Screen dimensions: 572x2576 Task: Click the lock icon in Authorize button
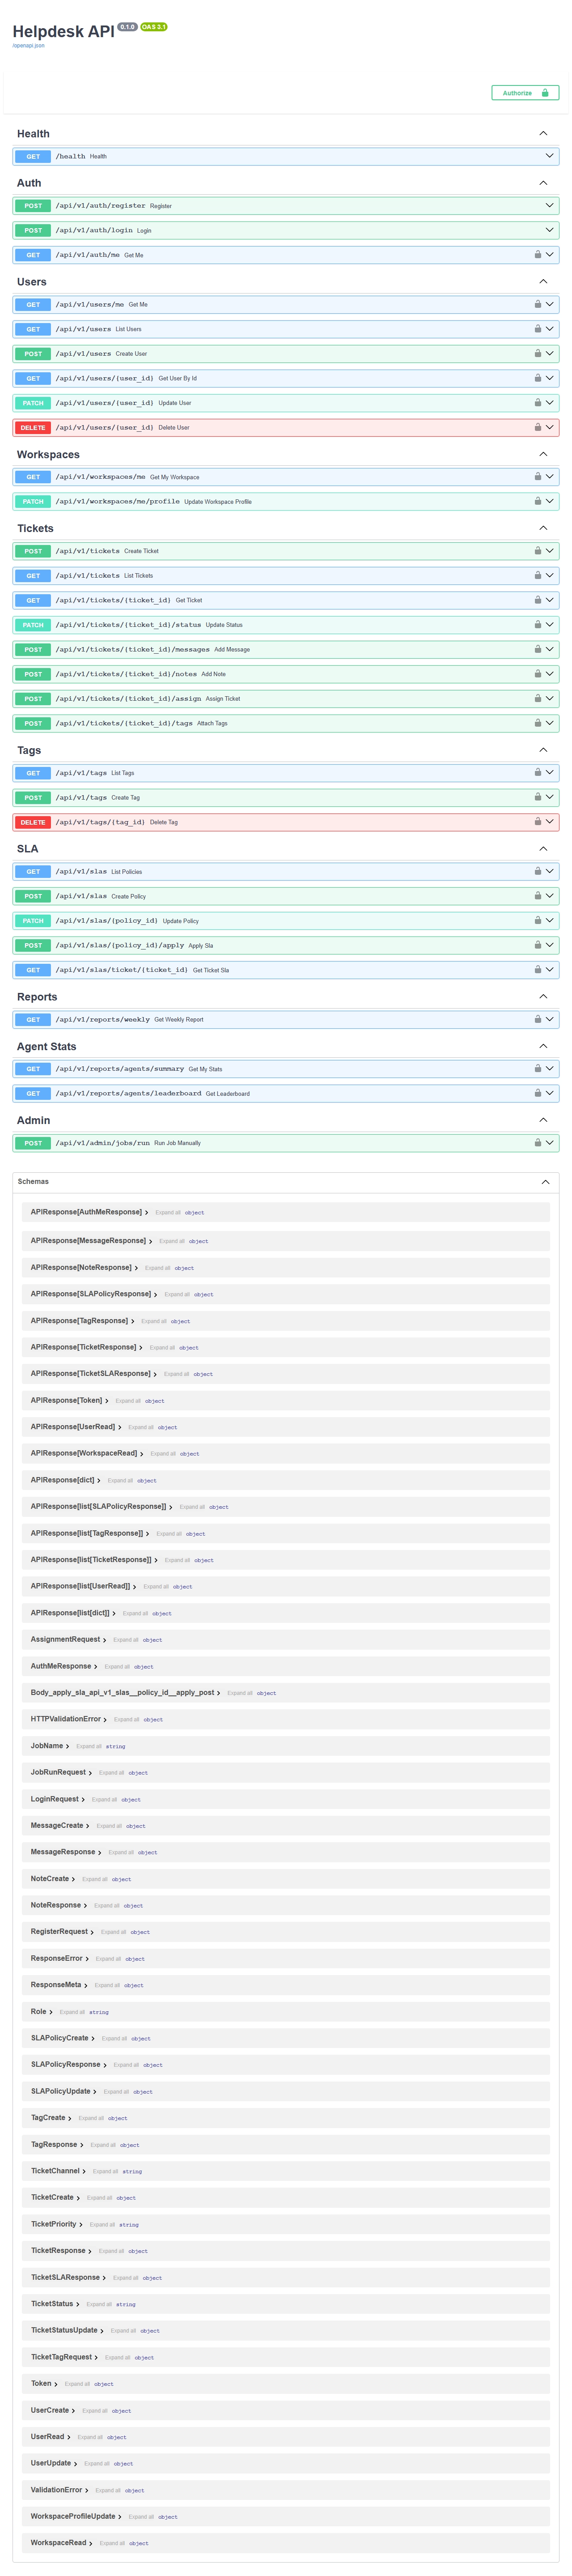click(x=545, y=93)
